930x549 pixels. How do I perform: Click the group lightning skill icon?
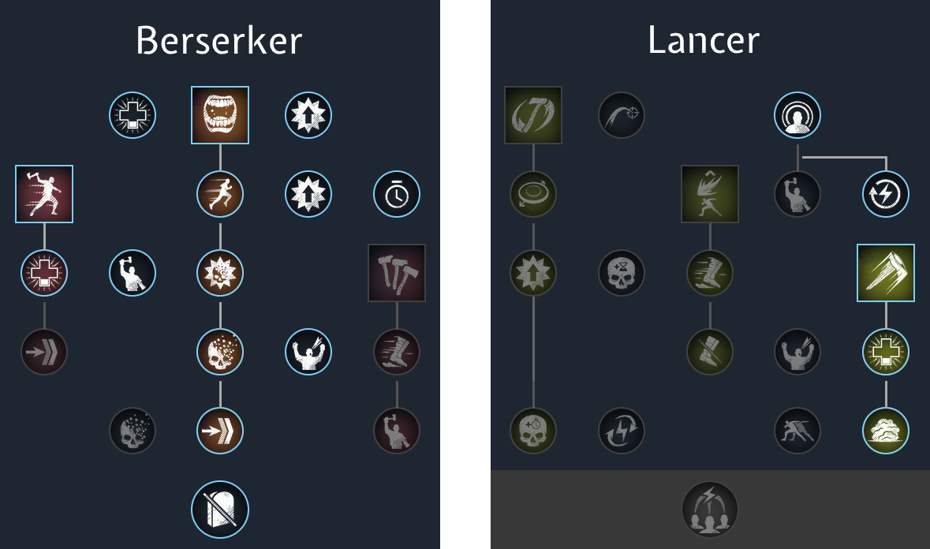[x=709, y=510]
